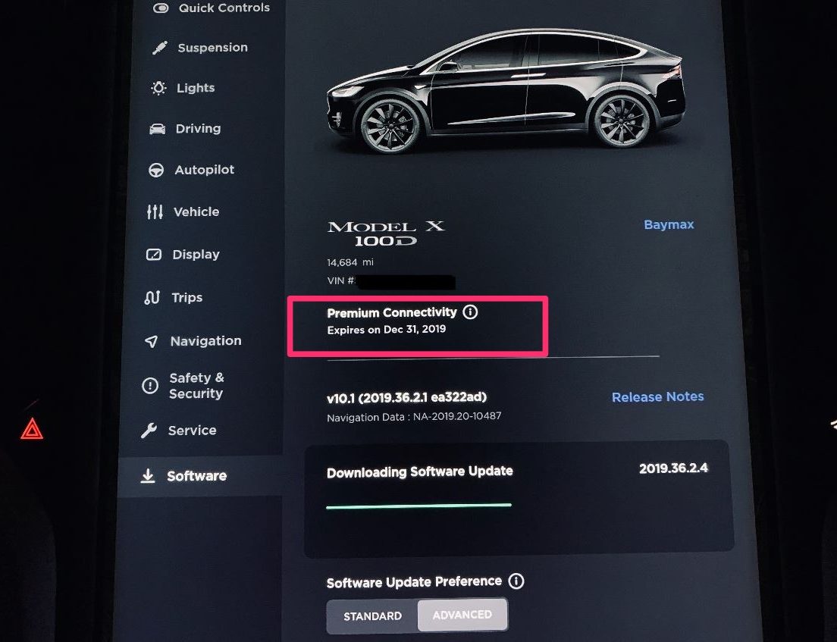Tap the Navigation arrow icon
The image size is (837, 642).
click(x=151, y=341)
